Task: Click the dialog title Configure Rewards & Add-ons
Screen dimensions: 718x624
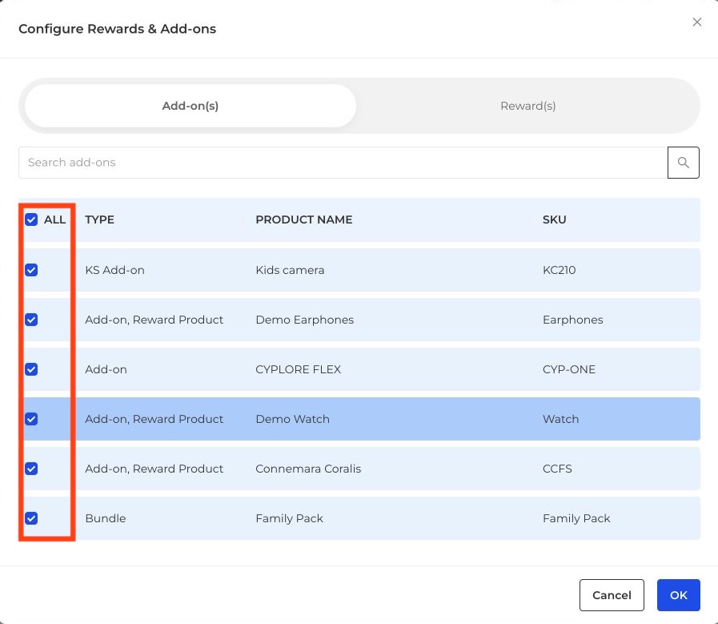Action: click(117, 29)
